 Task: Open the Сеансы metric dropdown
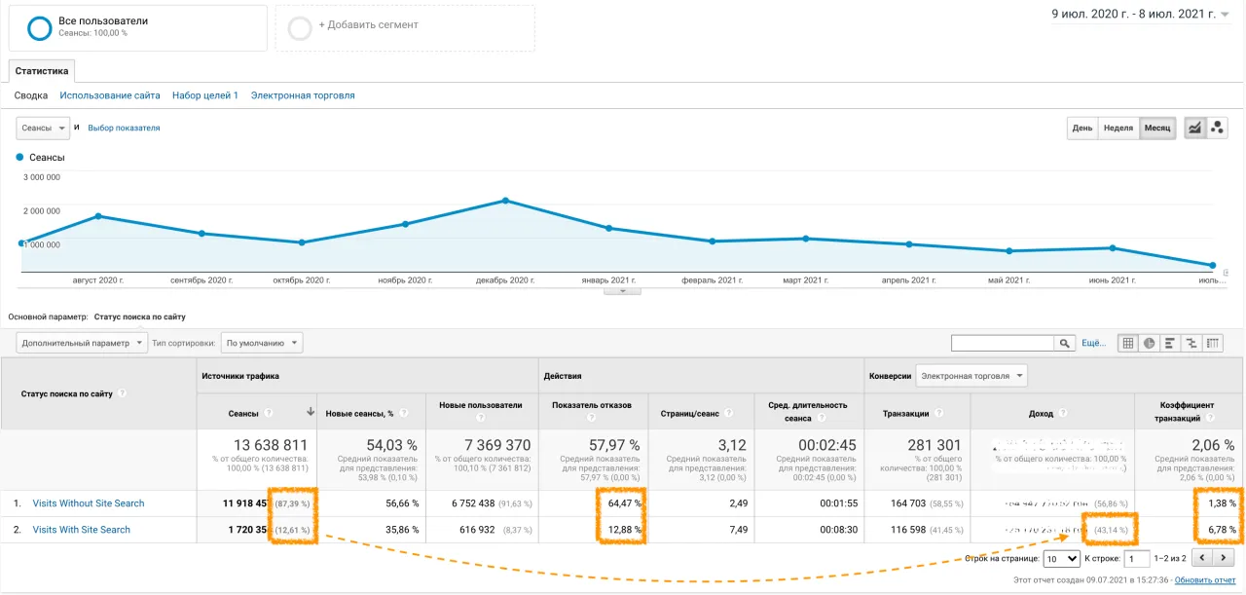click(x=43, y=129)
